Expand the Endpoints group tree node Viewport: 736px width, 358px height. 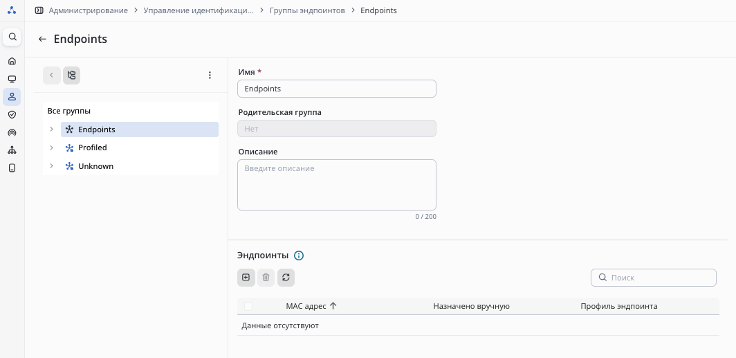coord(51,129)
